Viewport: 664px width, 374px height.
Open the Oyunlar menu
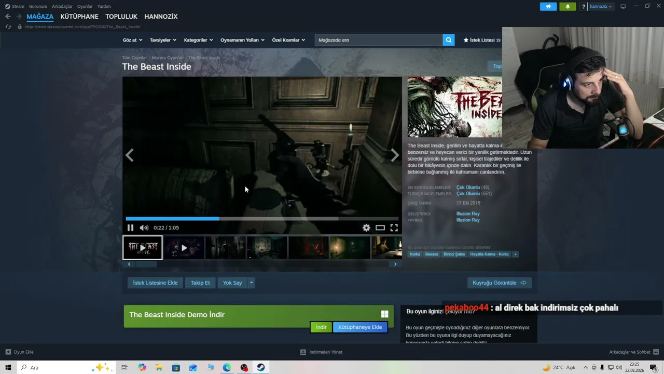[x=85, y=7]
